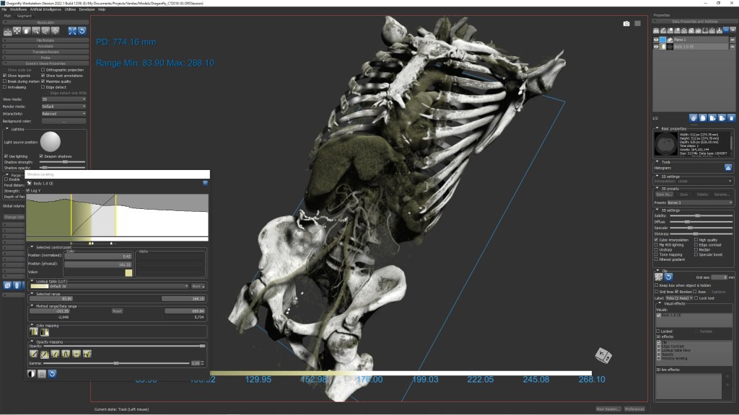Click the Preferences button
Screen dimensions: 739x415
tap(634, 409)
